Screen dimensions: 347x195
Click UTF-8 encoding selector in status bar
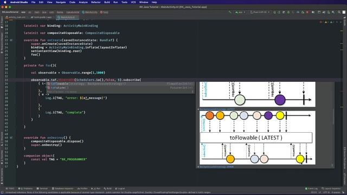point(326,193)
